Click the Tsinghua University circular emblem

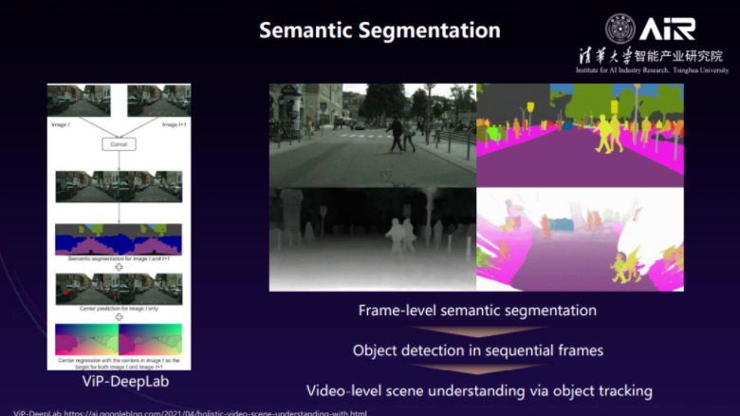620,28
